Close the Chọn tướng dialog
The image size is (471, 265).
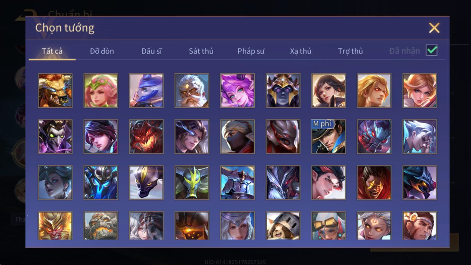(434, 28)
